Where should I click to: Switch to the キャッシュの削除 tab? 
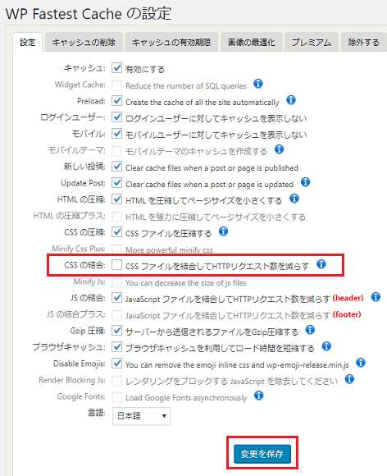(84, 42)
